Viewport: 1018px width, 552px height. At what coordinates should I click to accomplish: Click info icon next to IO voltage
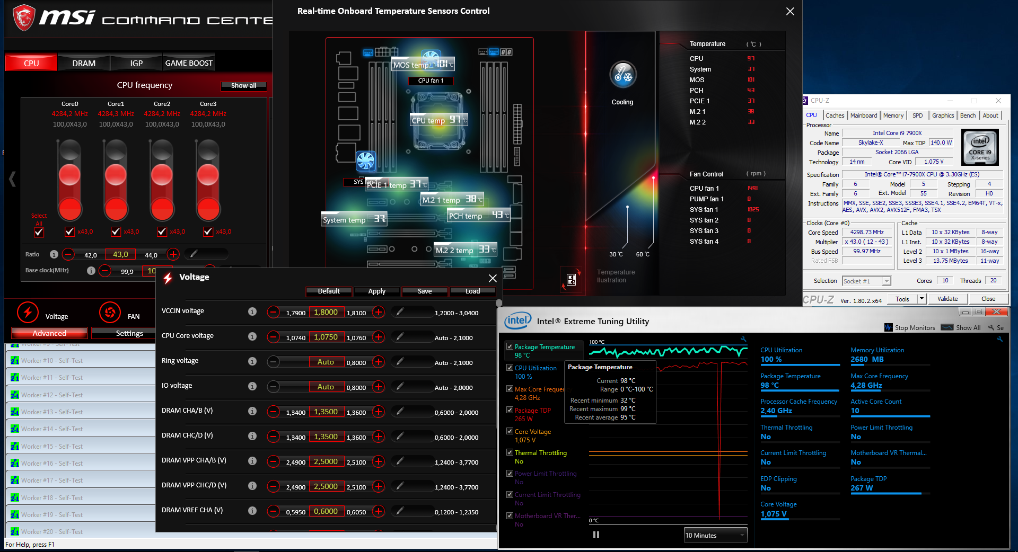point(252,386)
